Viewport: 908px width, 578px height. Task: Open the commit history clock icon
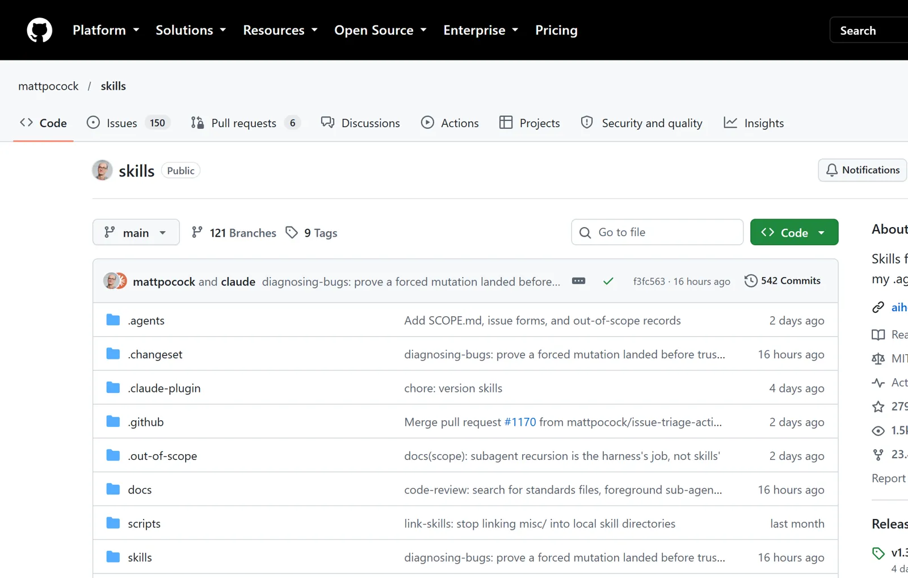tap(751, 281)
